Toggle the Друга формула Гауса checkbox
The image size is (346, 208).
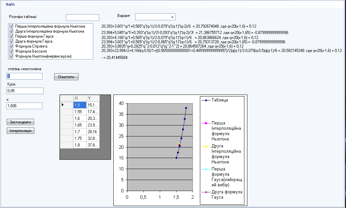pyautogui.click(x=11, y=41)
